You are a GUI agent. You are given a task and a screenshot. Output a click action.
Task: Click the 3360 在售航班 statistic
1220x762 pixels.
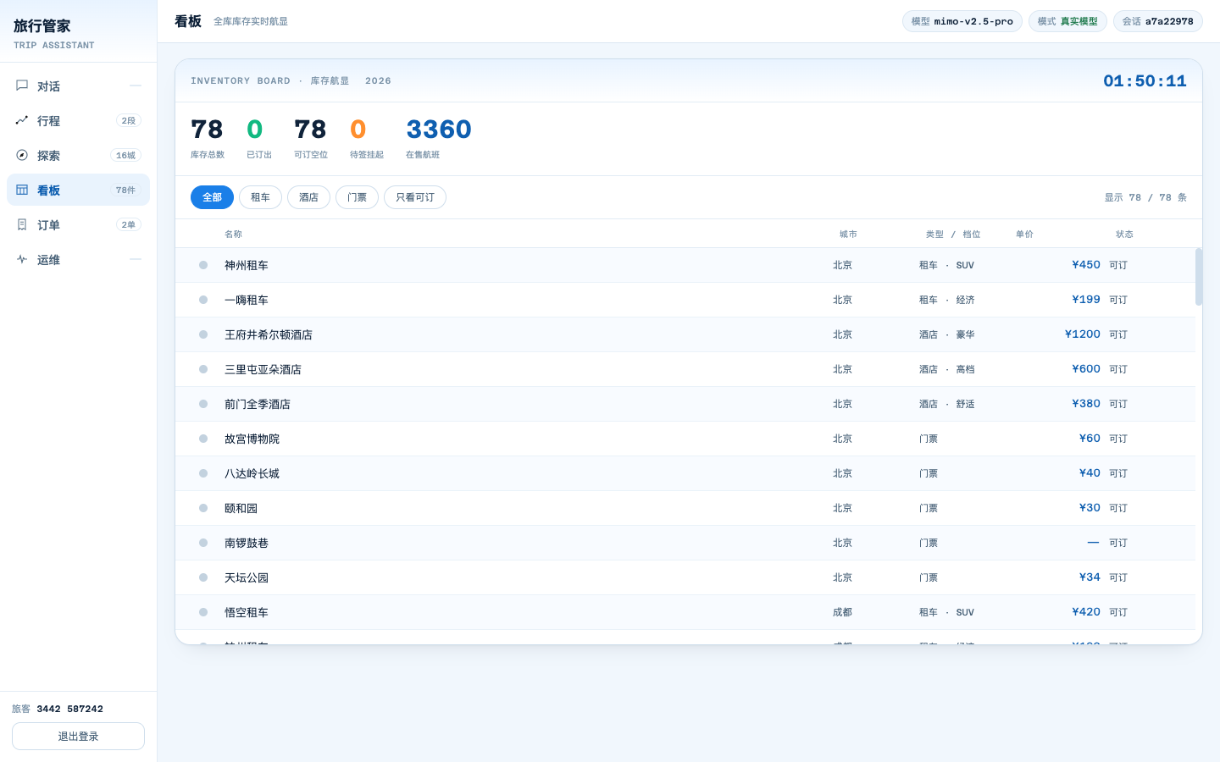(x=439, y=138)
